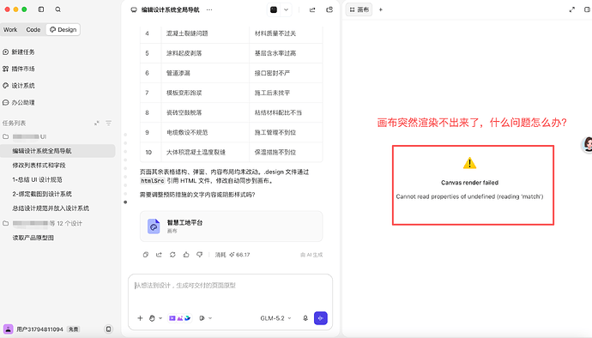Click the chat bubble icon before title
Screen dimensions: 592x338
click(134, 9)
